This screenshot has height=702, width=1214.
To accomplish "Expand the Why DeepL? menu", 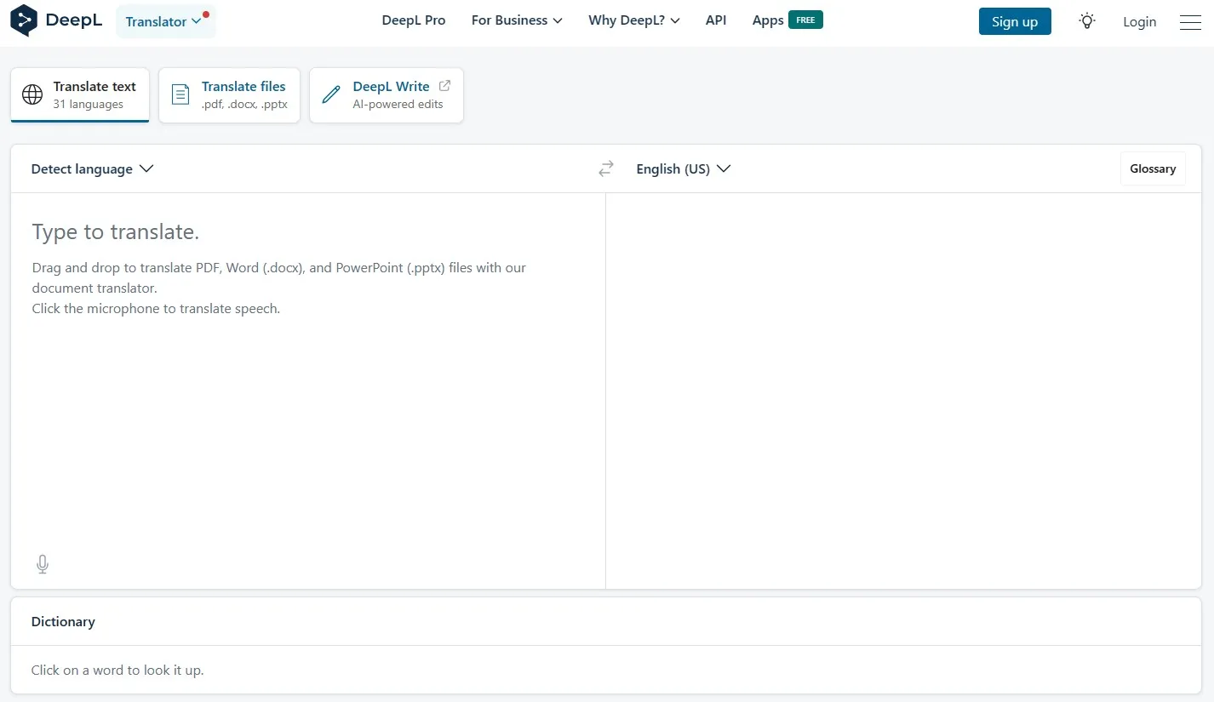I will [633, 20].
